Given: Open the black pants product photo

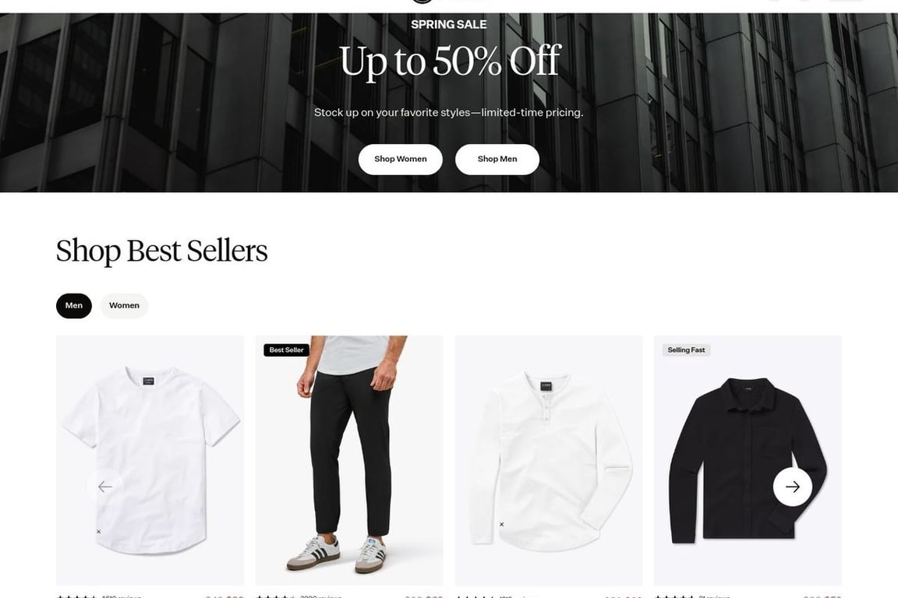Looking at the screenshot, I should (x=349, y=460).
